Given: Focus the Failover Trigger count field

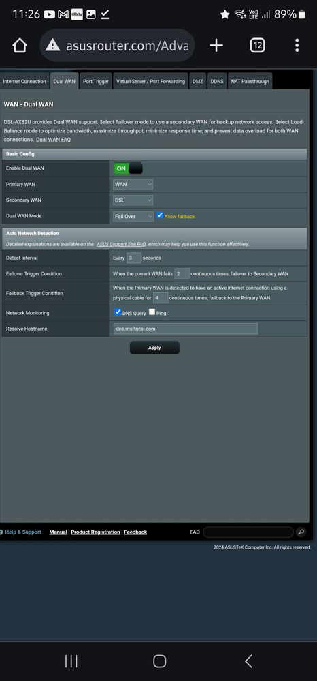Looking at the screenshot, I should [x=182, y=273].
